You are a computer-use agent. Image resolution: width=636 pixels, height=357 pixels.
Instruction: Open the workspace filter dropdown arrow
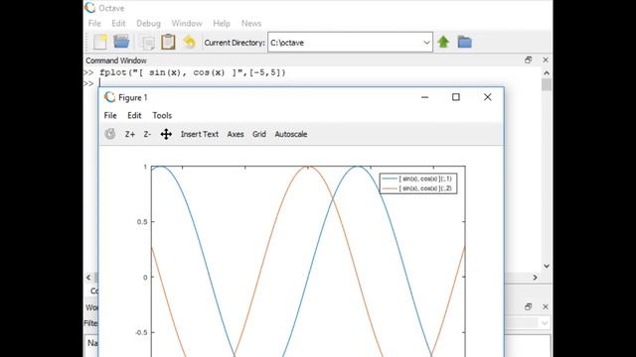[545, 322]
